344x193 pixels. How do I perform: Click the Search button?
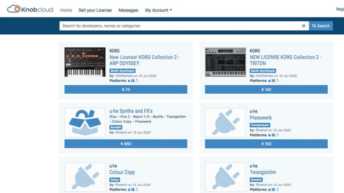[x=321, y=26]
